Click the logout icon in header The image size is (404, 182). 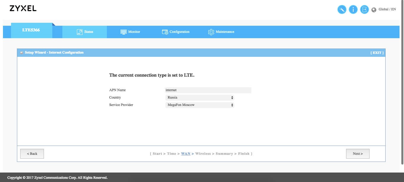tap(364, 9)
